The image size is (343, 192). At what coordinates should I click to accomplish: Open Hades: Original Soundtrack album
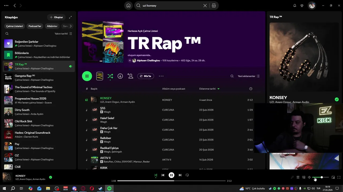coord(39,135)
